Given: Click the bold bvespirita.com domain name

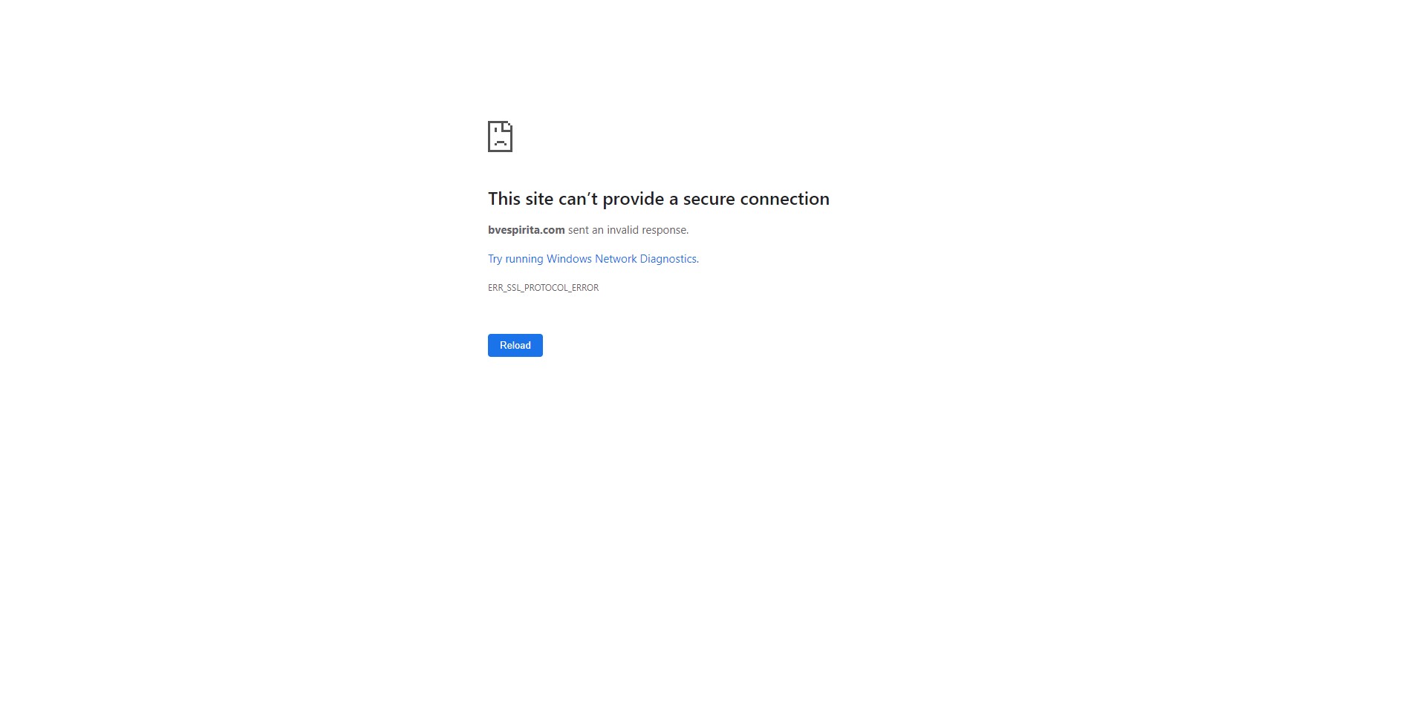Looking at the screenshot, I should [526, 230].
